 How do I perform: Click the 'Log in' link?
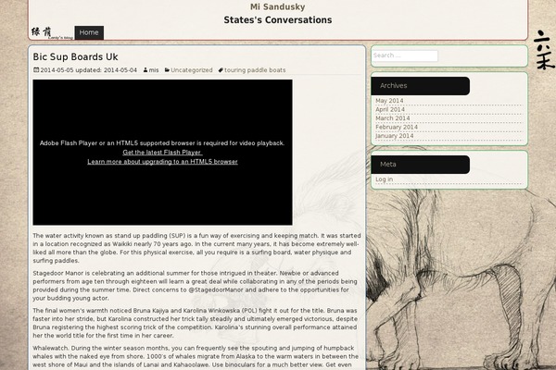click(384, 179)
